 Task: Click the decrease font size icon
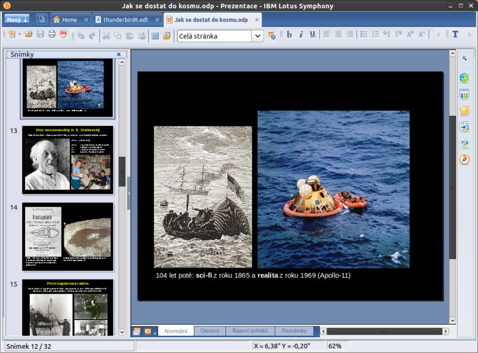pyautogui.click(x=421, y=34)
